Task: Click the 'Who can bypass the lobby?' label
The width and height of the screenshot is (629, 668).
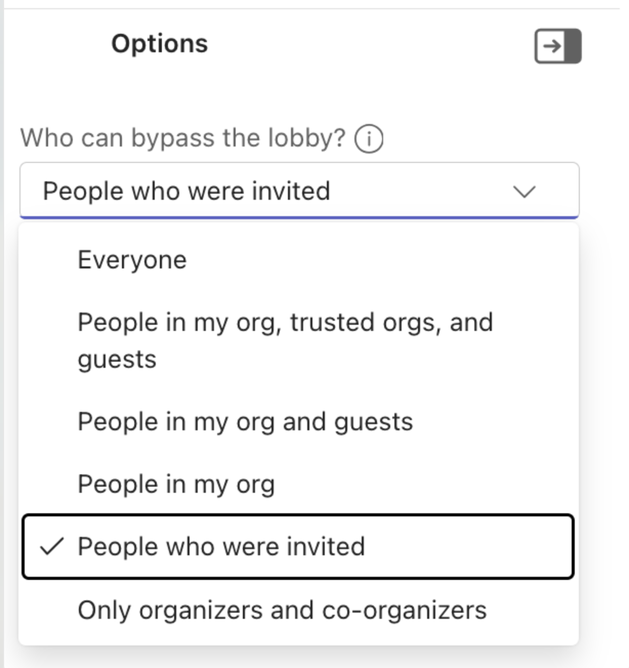Action: 183,138
